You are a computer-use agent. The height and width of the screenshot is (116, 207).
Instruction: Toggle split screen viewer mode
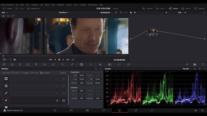(8, 16)
